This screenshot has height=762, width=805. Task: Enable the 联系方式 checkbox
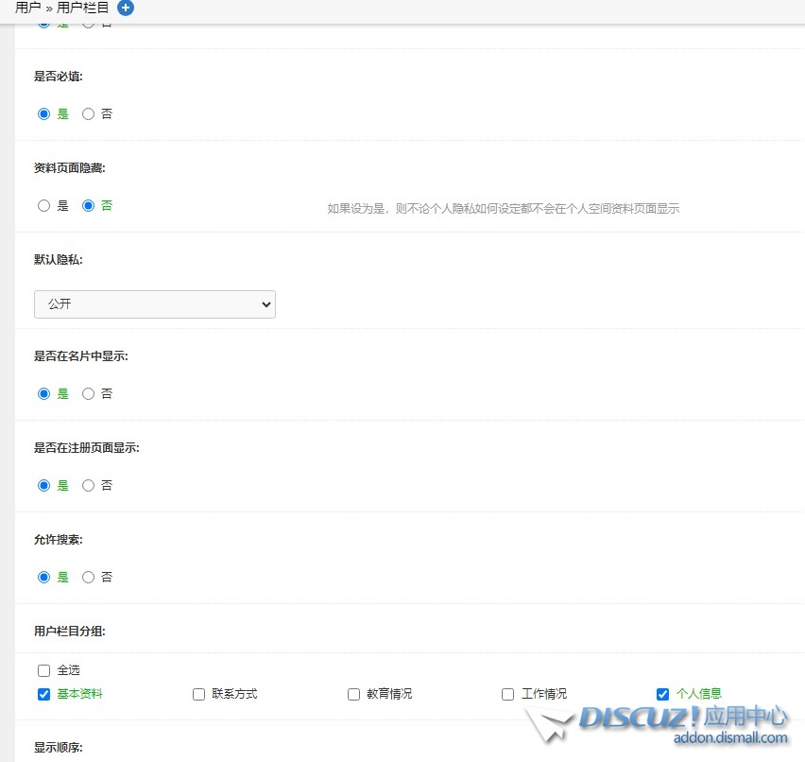[x=198, y=693]
